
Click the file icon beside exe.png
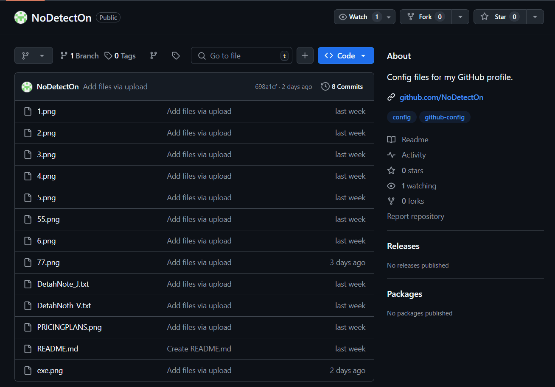click(28, 370)
